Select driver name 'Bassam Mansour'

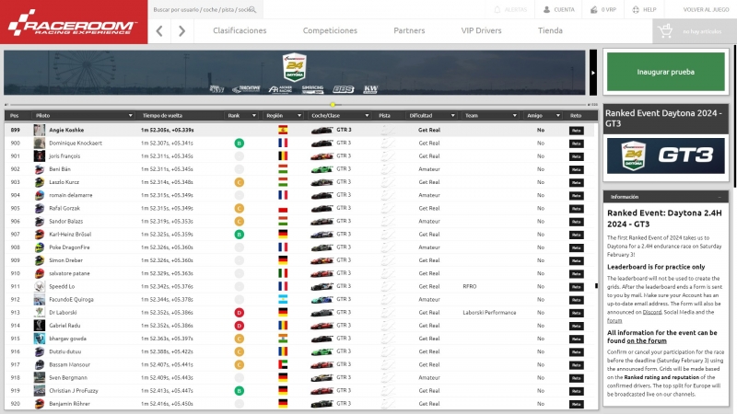coord(70,364)
